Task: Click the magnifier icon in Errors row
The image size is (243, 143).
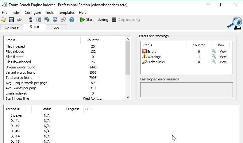Action: [214, 51]
